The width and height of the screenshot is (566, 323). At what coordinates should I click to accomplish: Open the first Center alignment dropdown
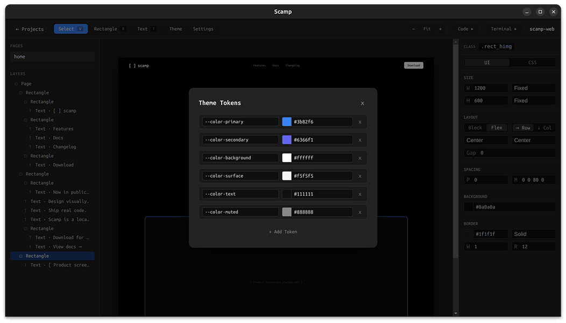pyautogui.click(x=485, y=140)
